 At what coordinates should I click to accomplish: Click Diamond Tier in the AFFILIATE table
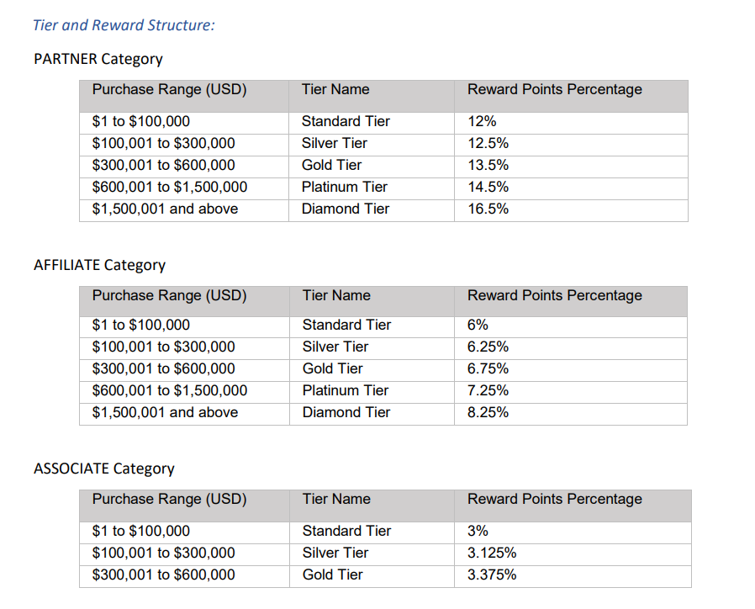click(x=346, y=412)
